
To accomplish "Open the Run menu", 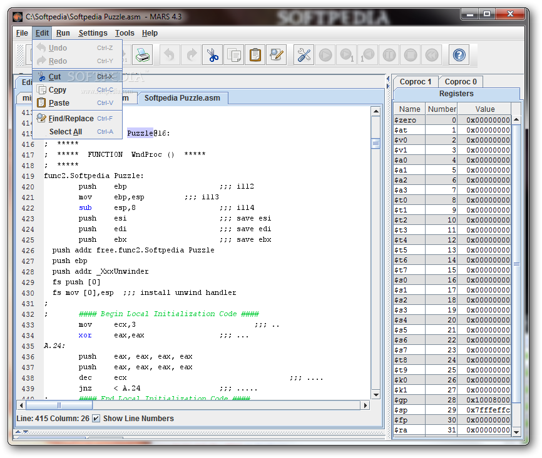I will tap(63, 33).
